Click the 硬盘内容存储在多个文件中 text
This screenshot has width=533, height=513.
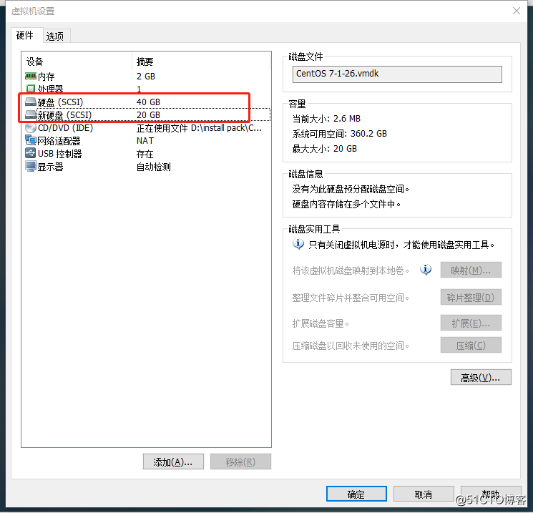[x=346, y=204]
